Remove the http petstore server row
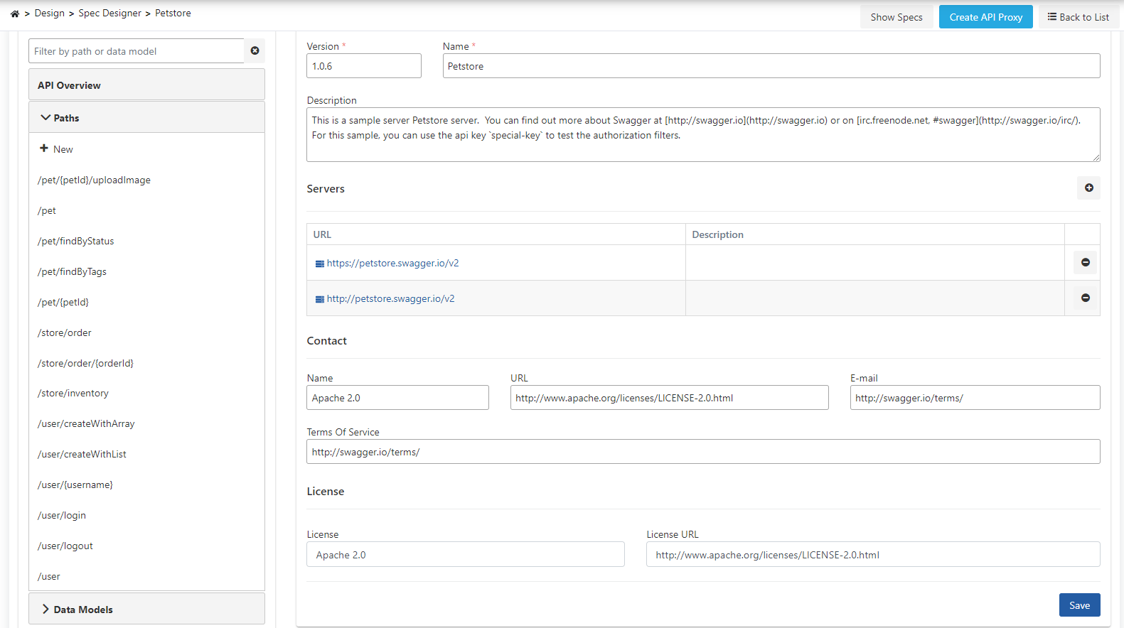1124x628 pixels. [x=1085, y=298]
